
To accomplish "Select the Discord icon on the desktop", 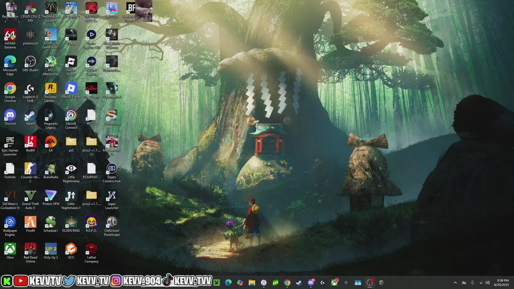I will 10,118.
